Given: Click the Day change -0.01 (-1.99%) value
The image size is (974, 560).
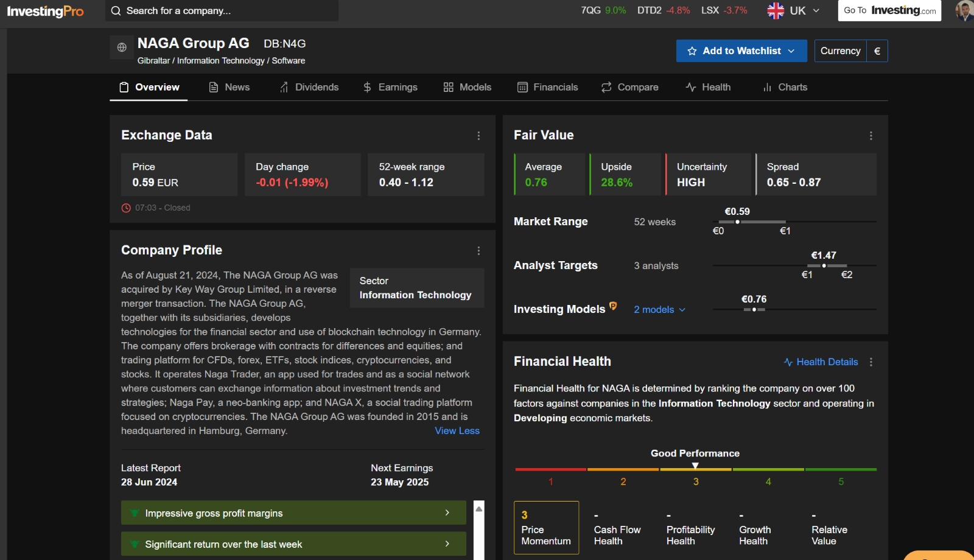Looking at the screenshot, I should [292, 183].
